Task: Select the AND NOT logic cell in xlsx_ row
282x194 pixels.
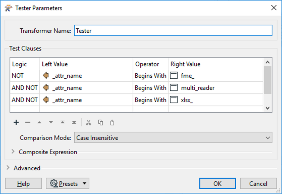Action: click(x=25, y=100)
